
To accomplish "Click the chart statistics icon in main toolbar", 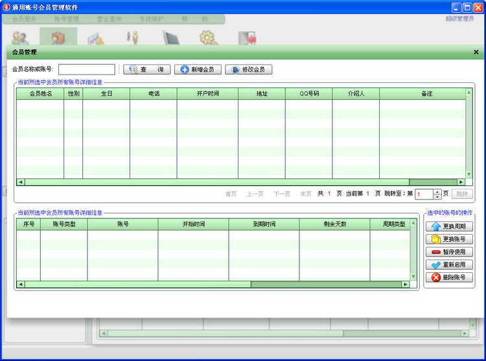I will [x=95, y=38].
